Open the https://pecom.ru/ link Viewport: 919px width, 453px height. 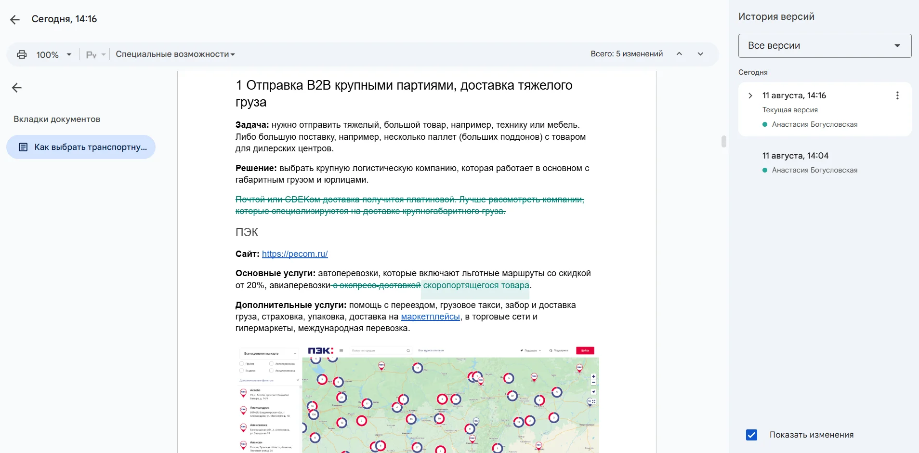(x=295, y=254)
